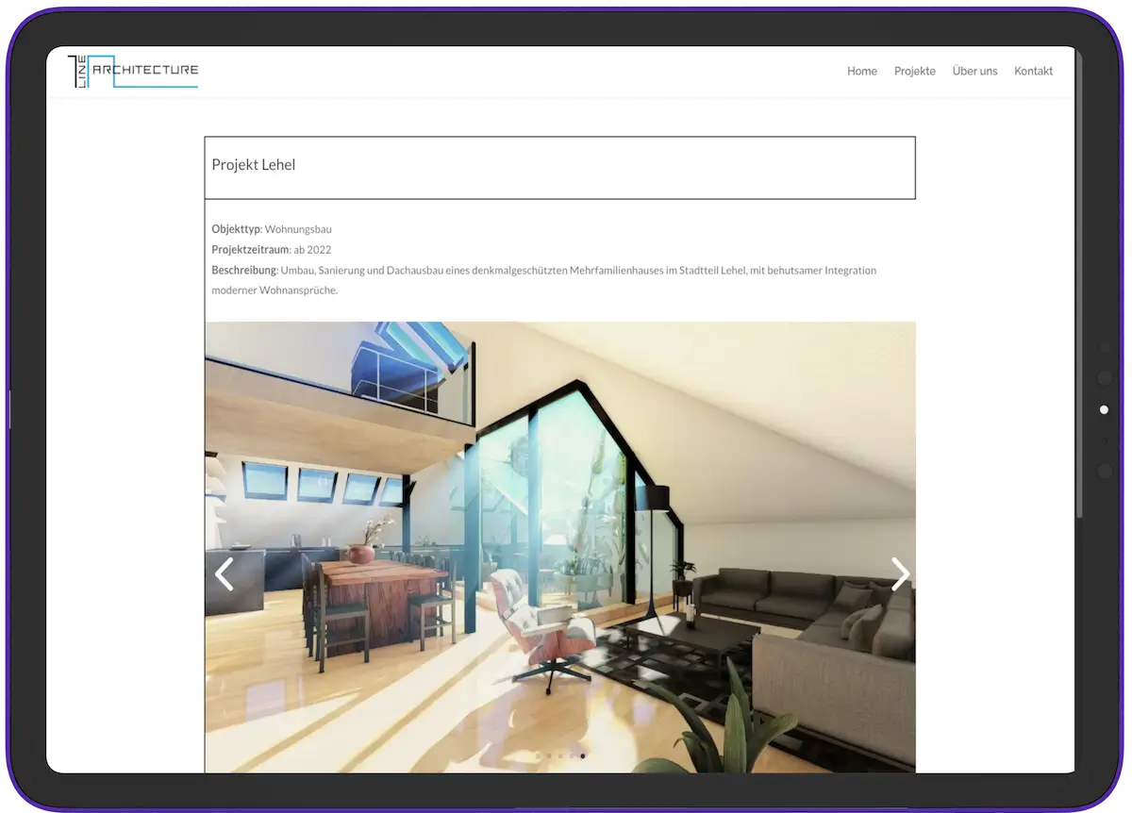Show the previous slide with the left arrow

[224, 573]
